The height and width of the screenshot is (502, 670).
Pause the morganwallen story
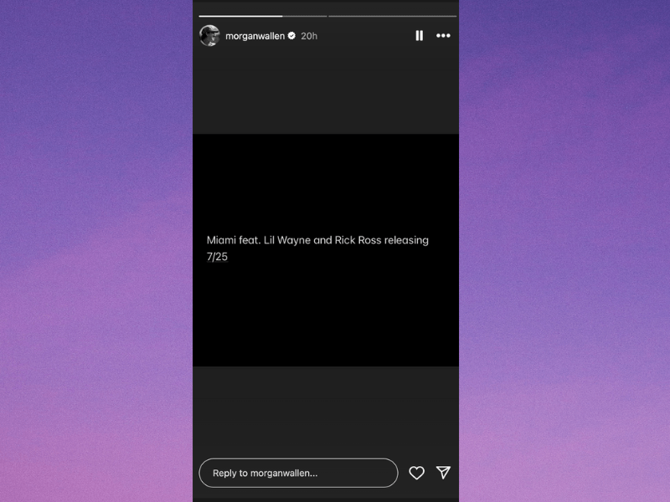420,36
